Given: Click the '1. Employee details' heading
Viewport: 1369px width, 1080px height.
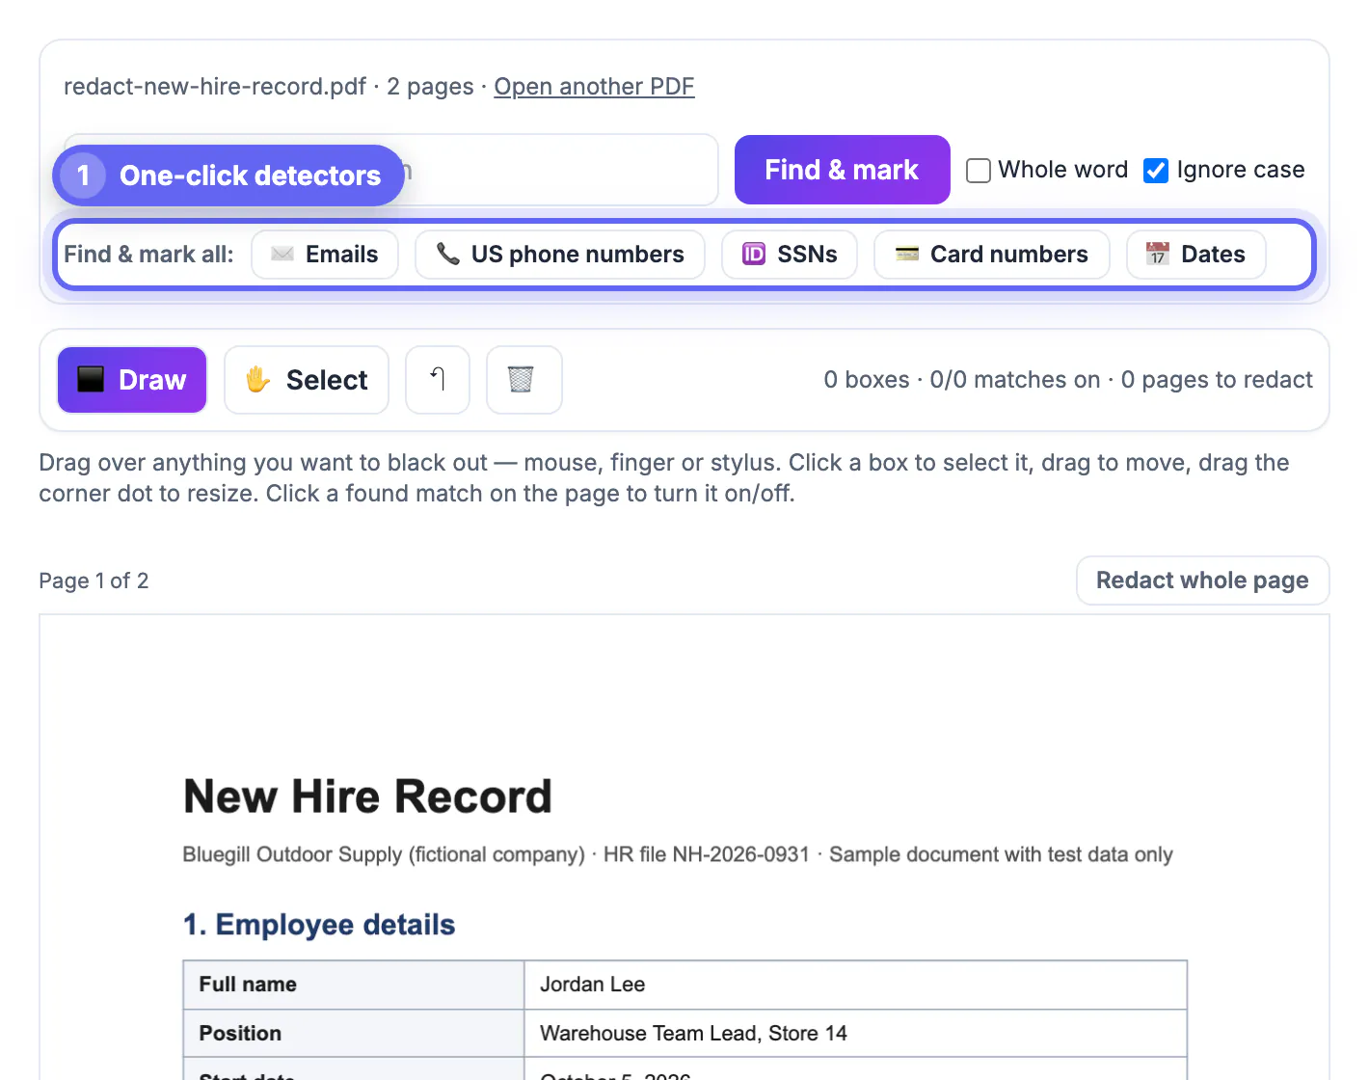Looking at the screenshot, I should point(319,925).
